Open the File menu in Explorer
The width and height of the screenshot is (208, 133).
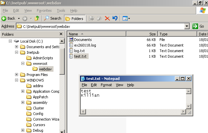coord(5,10)
